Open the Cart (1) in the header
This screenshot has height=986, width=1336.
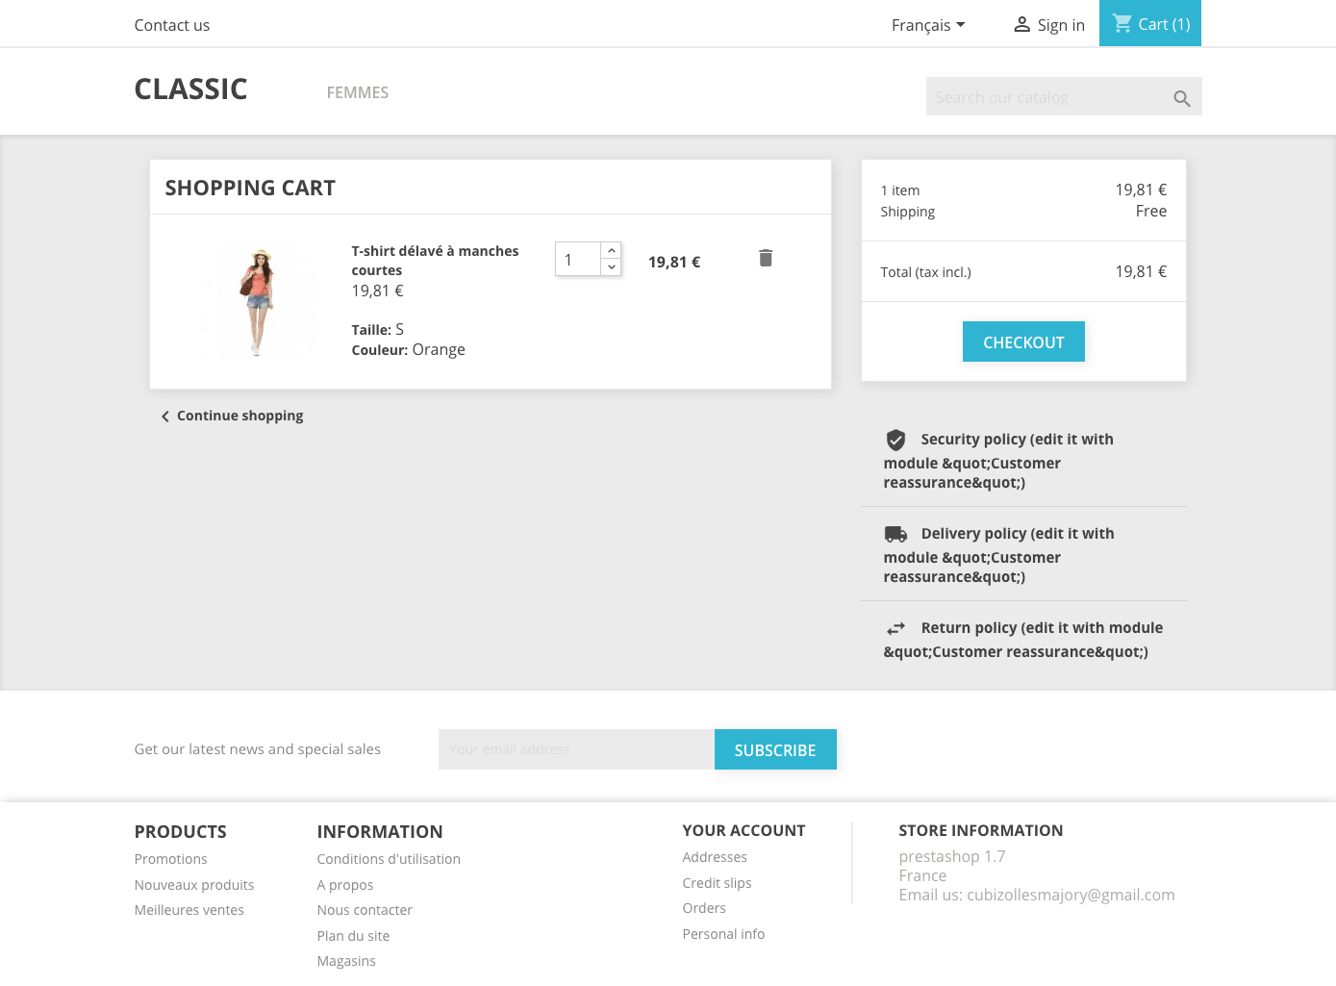1150,24
